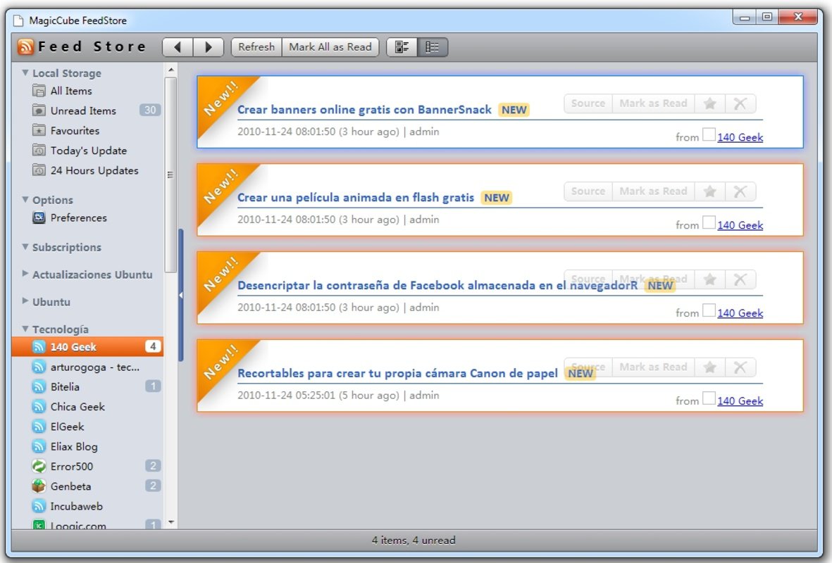This screenshot has width=832, height=563.
Task: Click the Favourites star folder icon
Action: coord(39,130)
